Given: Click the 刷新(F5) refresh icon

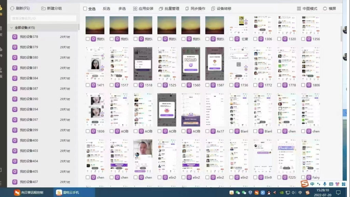Looking at the screenshot, I should coord(12,9).
